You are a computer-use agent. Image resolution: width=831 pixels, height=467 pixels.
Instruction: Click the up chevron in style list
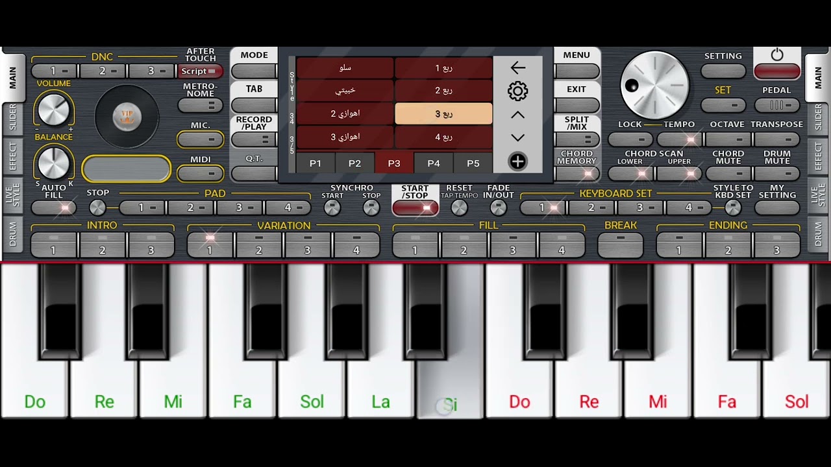click(517, 115)
